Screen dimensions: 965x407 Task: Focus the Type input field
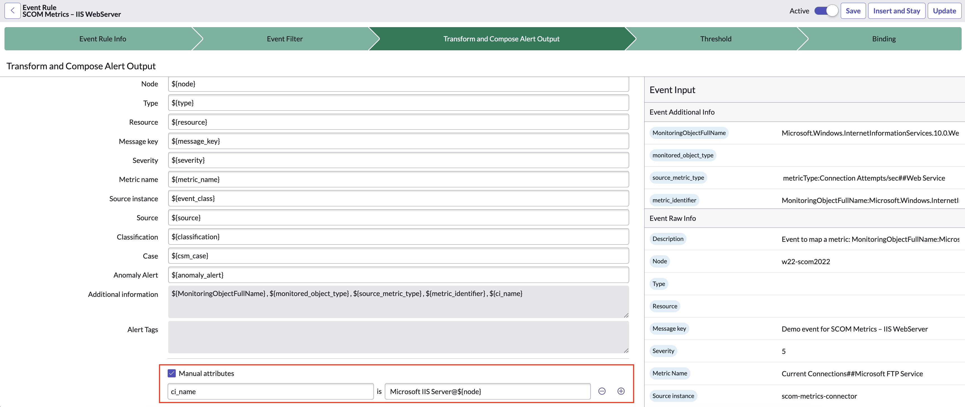tap(398, 103)
